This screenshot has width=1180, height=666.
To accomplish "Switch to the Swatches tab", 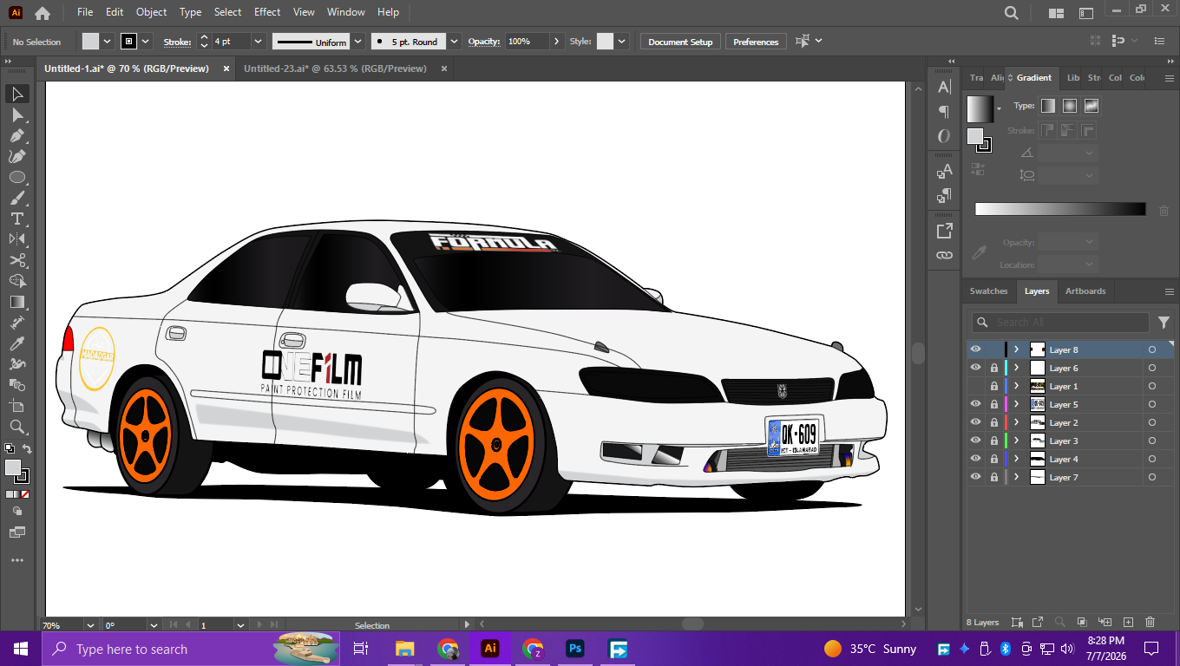I will (988, 291).
